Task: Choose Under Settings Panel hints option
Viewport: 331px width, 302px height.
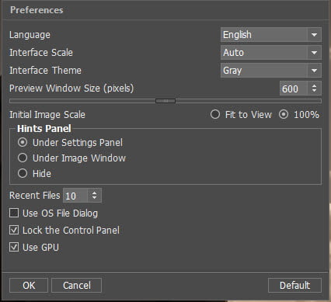Action: [23, 142]
